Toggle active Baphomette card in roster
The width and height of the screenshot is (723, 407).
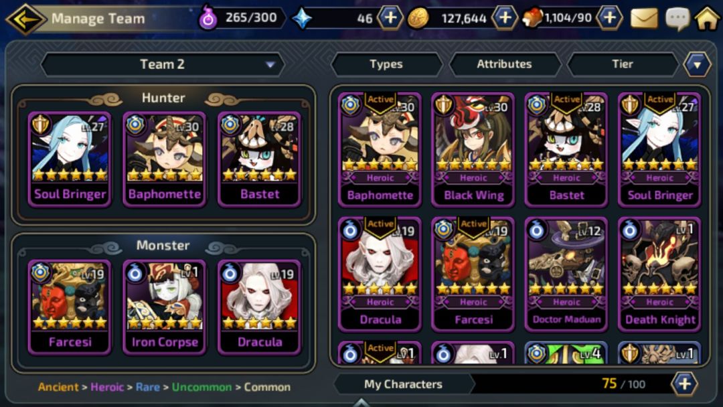click(380, 149)
